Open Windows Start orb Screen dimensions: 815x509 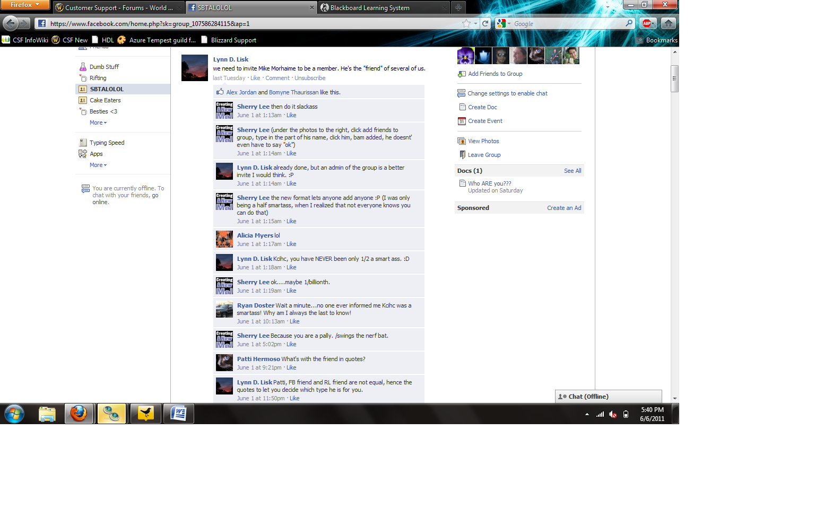(14, 414)
